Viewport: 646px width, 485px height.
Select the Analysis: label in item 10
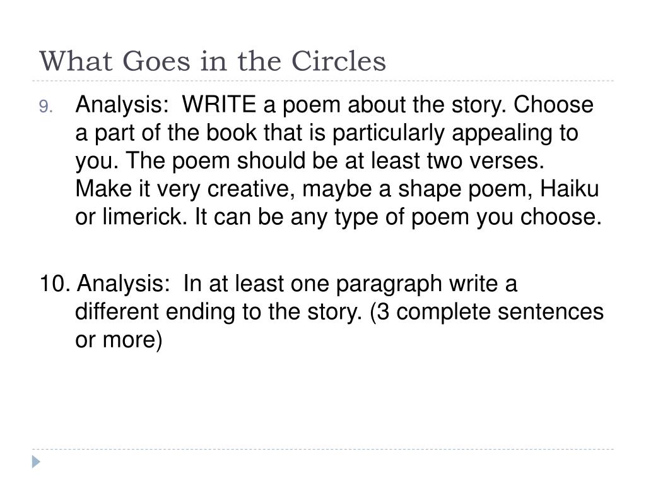coord(124,284)
